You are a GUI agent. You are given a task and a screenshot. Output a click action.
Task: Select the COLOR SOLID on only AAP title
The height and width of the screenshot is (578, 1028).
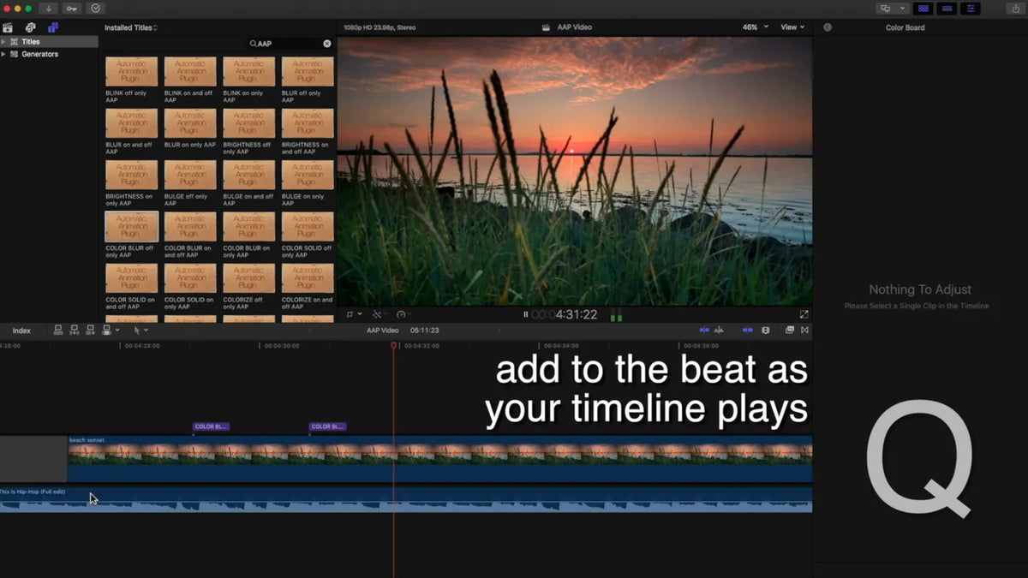(x=190, y=278)
